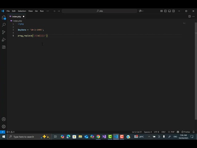Toggle the primary side bar
197x148 pixels.
(166, 11)
